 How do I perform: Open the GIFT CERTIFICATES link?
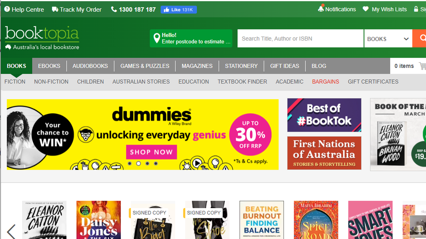click(373, 82)
